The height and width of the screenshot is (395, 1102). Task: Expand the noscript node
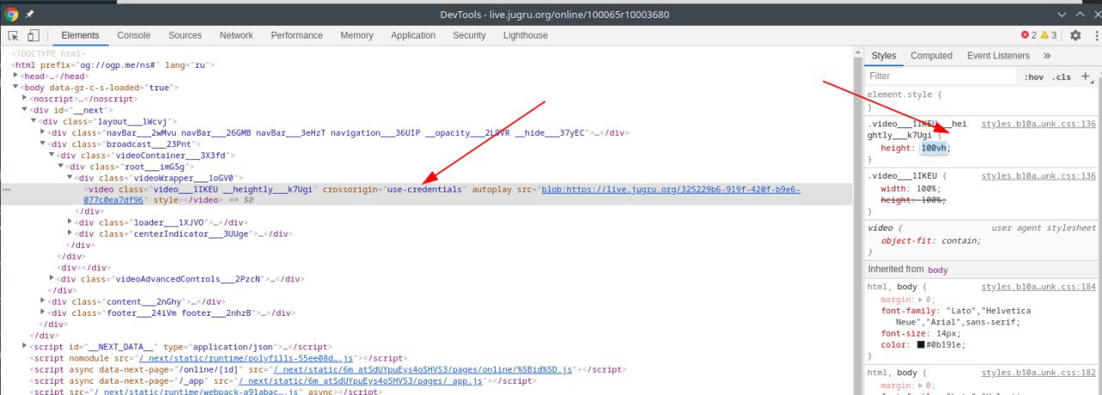25,98
